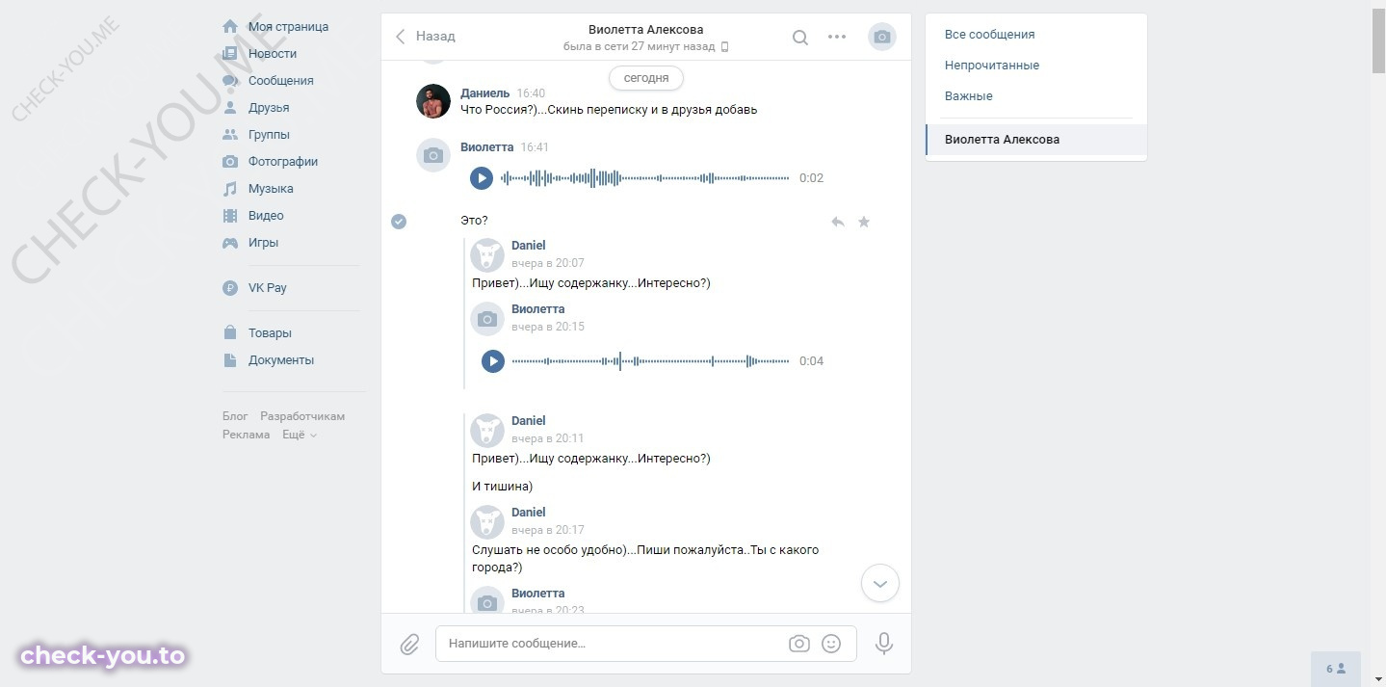Click the Видео film icon
The height and width of the screenshot is (687, 1386).
230,216
